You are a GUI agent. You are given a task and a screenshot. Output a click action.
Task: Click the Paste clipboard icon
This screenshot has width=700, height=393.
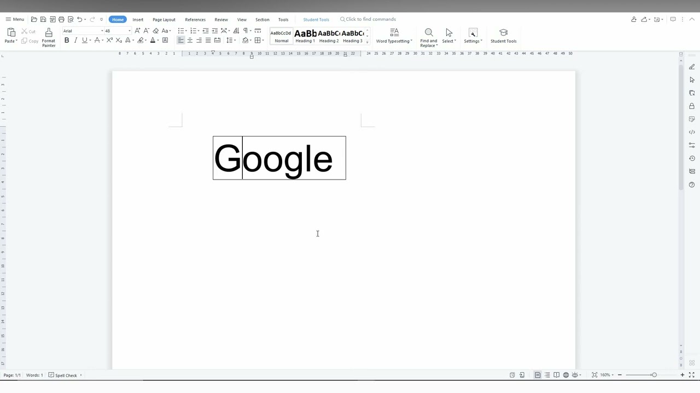(11, 33)
